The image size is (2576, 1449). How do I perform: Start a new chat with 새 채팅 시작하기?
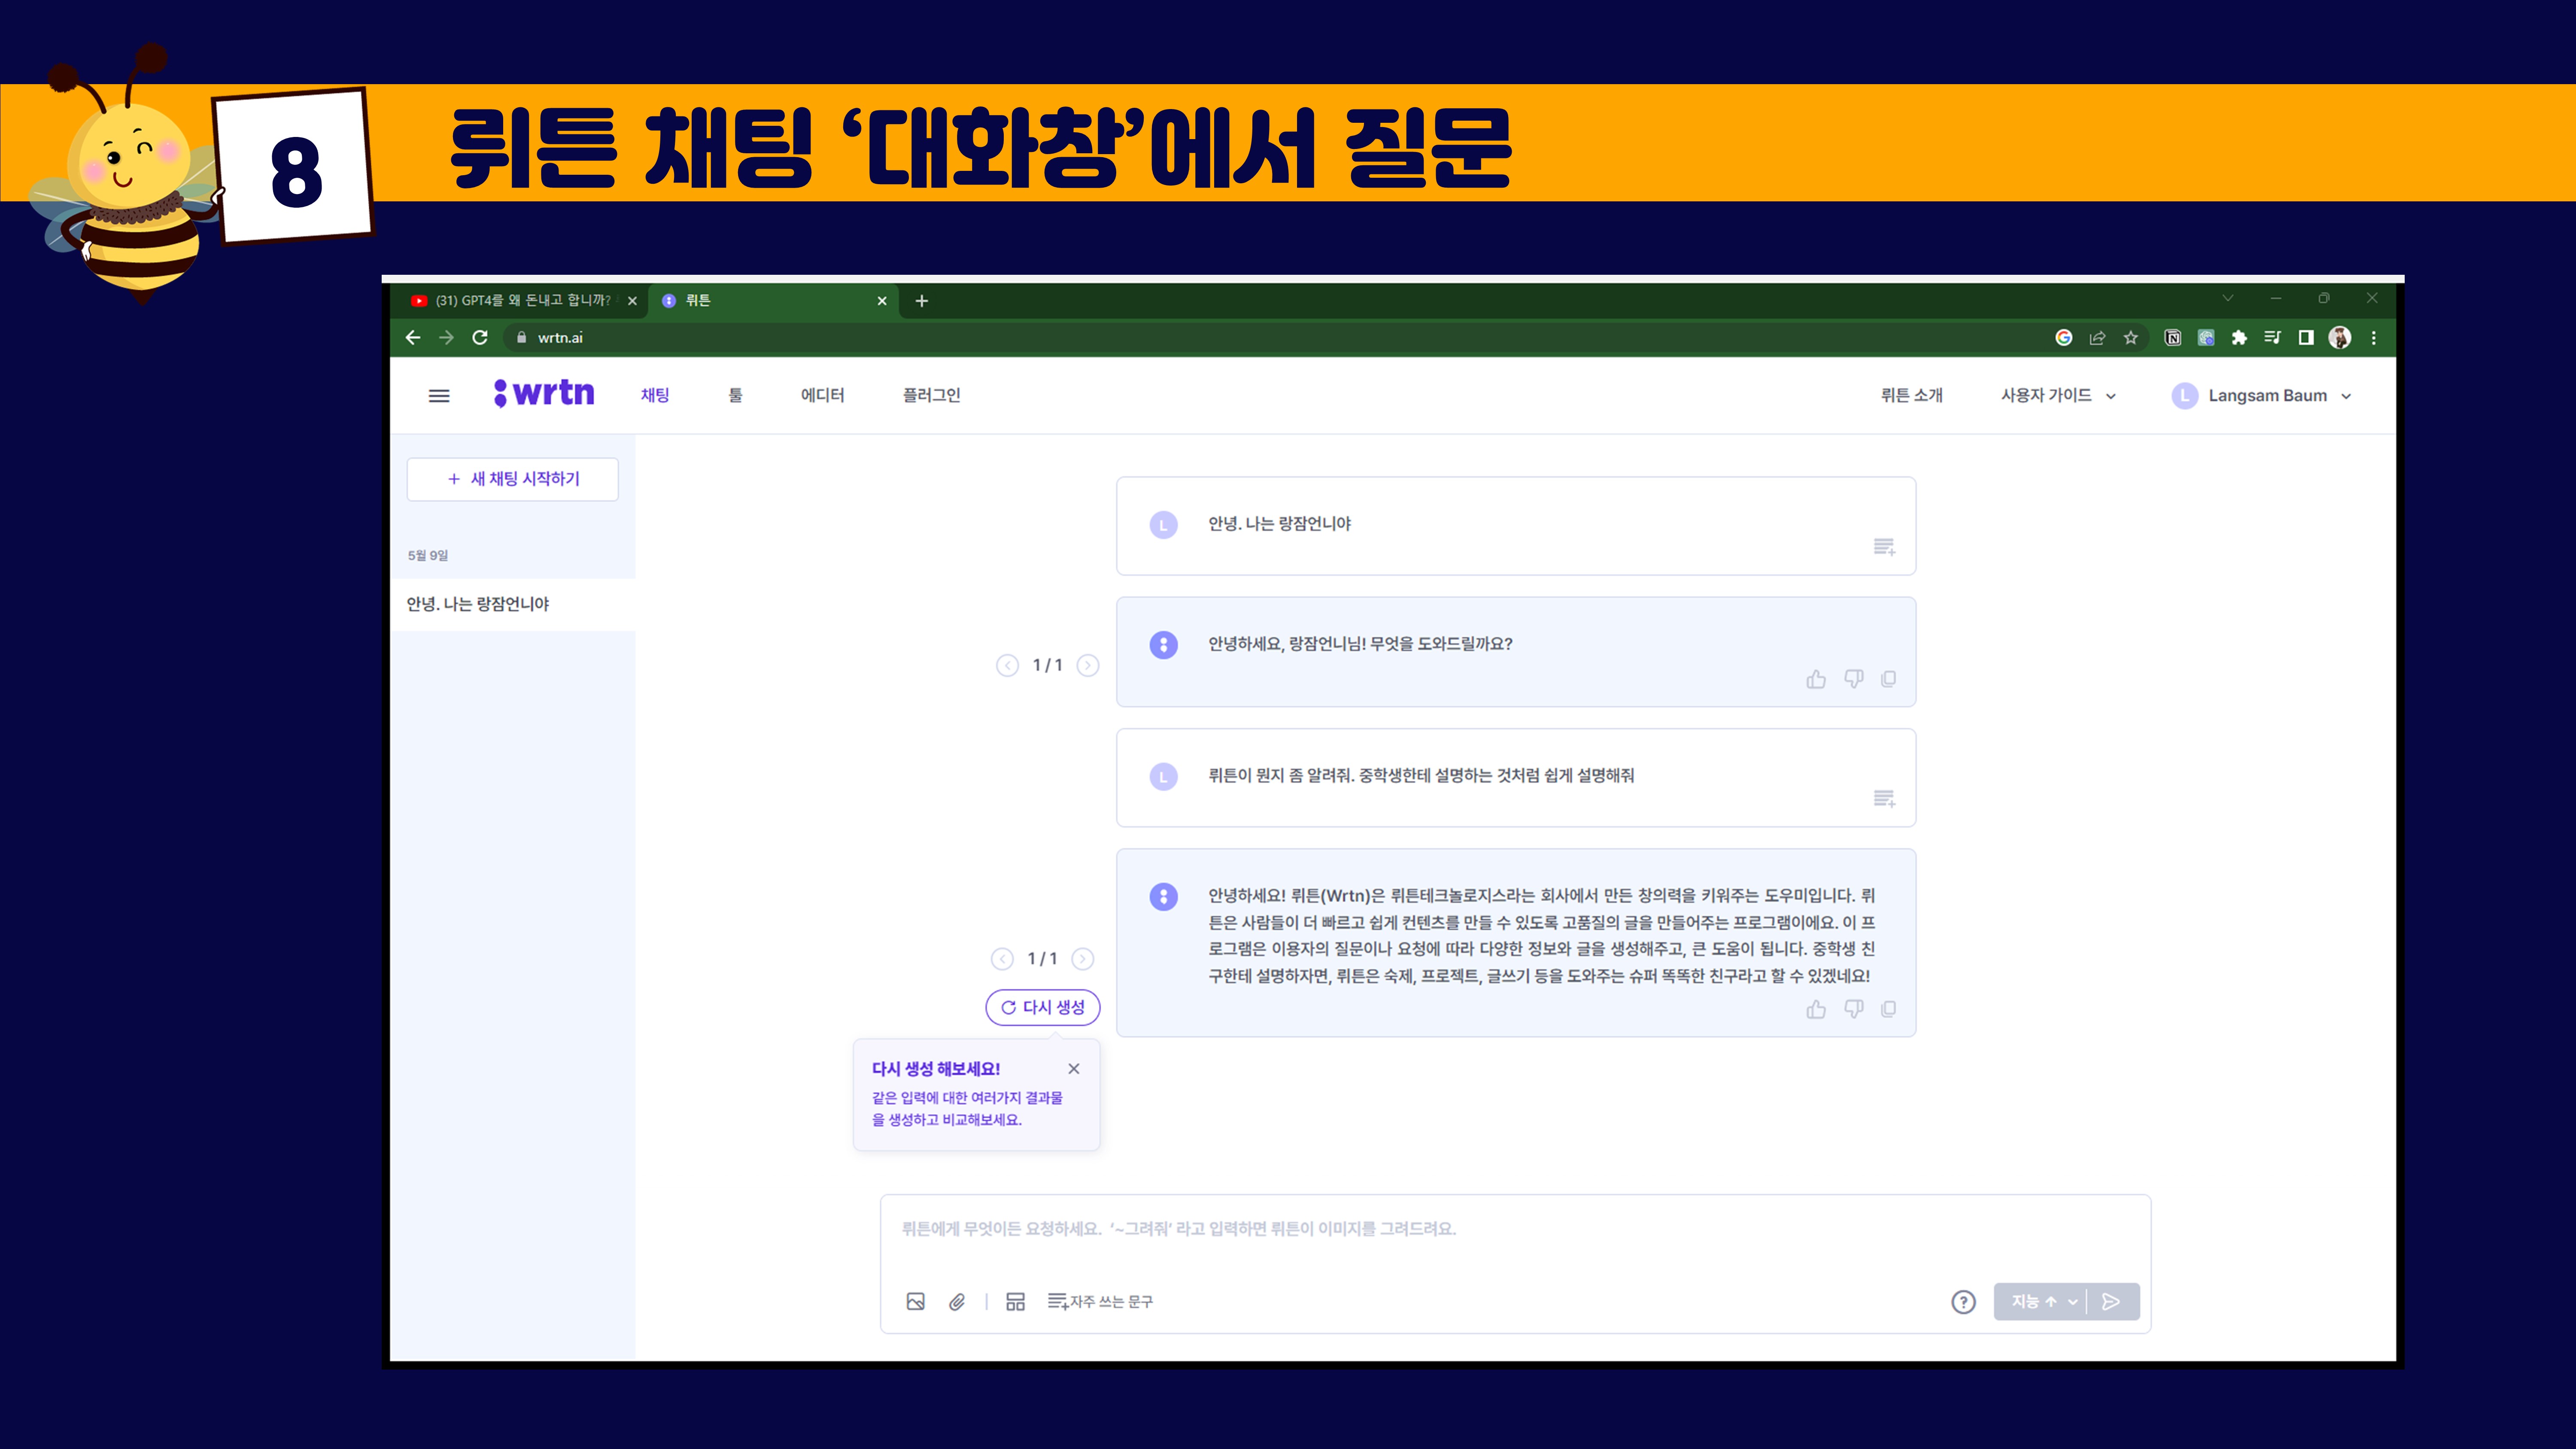pyautogui.click(x=513, y=479)
